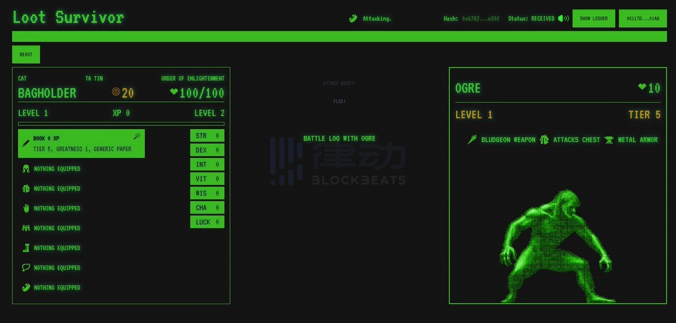Select the INT stat button

pos(207,164)
